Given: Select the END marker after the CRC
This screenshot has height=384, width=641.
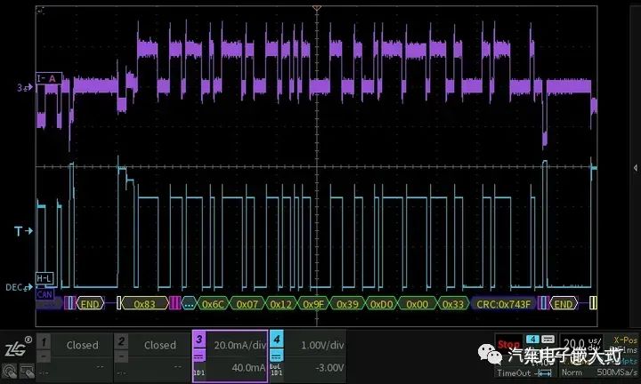Looking at the screenshot, I should click(x=564, y=304).
